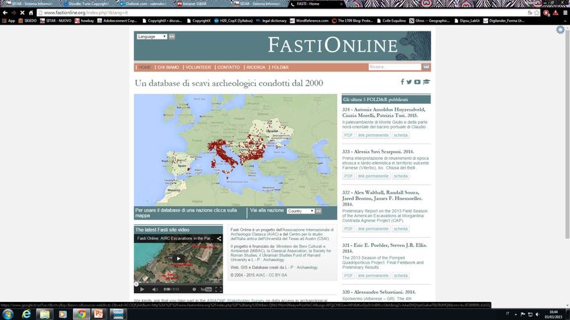
Task: Open scheda for article 324
Action: pyautogui.click(x=400, y=135)
